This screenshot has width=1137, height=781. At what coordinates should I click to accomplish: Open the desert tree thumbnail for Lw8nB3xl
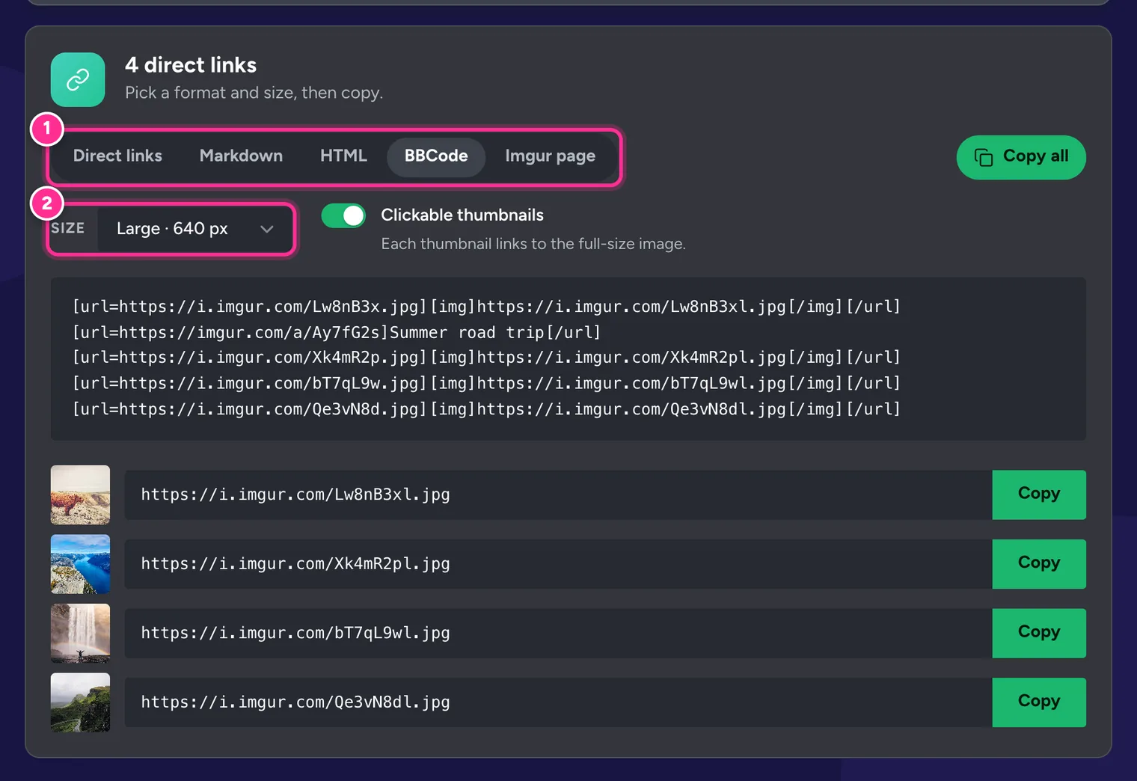tap(80, 494)
